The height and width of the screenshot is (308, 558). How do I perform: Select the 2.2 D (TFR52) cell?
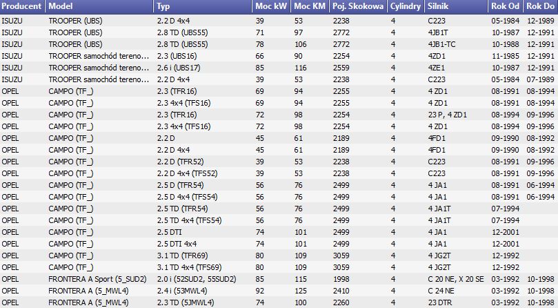coord(181,162)
